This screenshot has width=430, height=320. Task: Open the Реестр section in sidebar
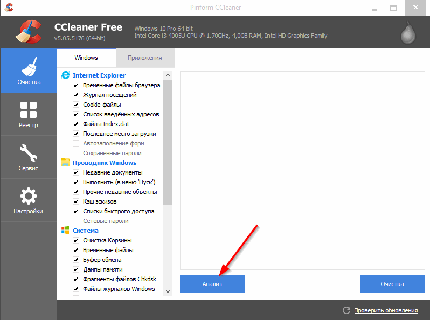29,114
